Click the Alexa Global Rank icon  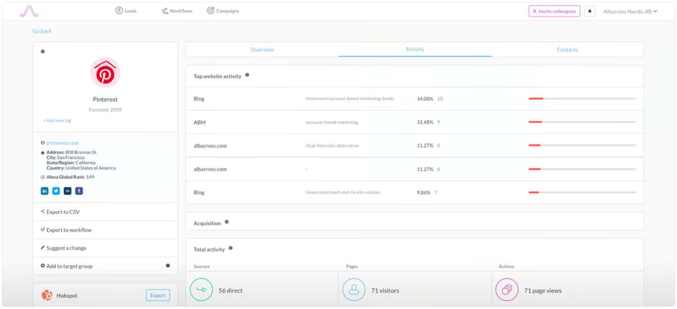(x=43, y=177)
